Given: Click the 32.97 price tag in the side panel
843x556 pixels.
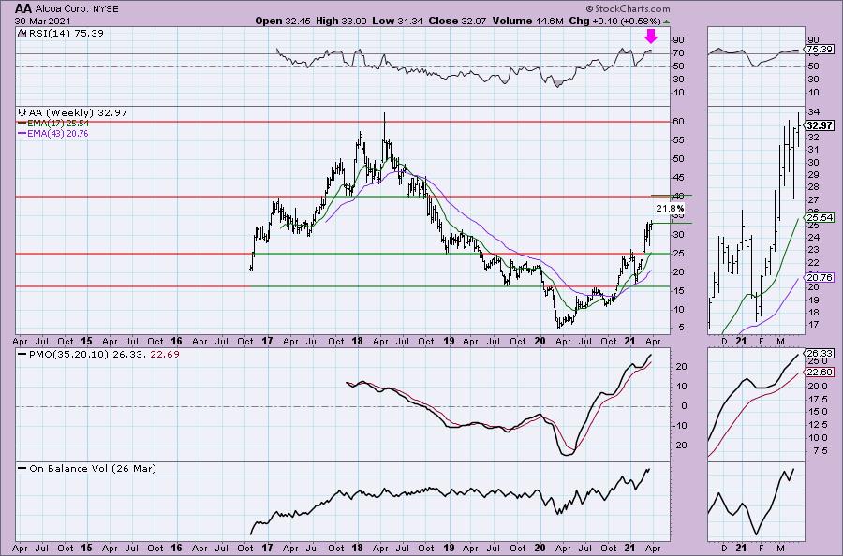Looking at the screenshot, I should (x=821, y=125).
